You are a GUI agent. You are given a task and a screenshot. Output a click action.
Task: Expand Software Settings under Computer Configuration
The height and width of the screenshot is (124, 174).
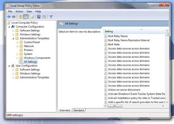click(13, 31)
